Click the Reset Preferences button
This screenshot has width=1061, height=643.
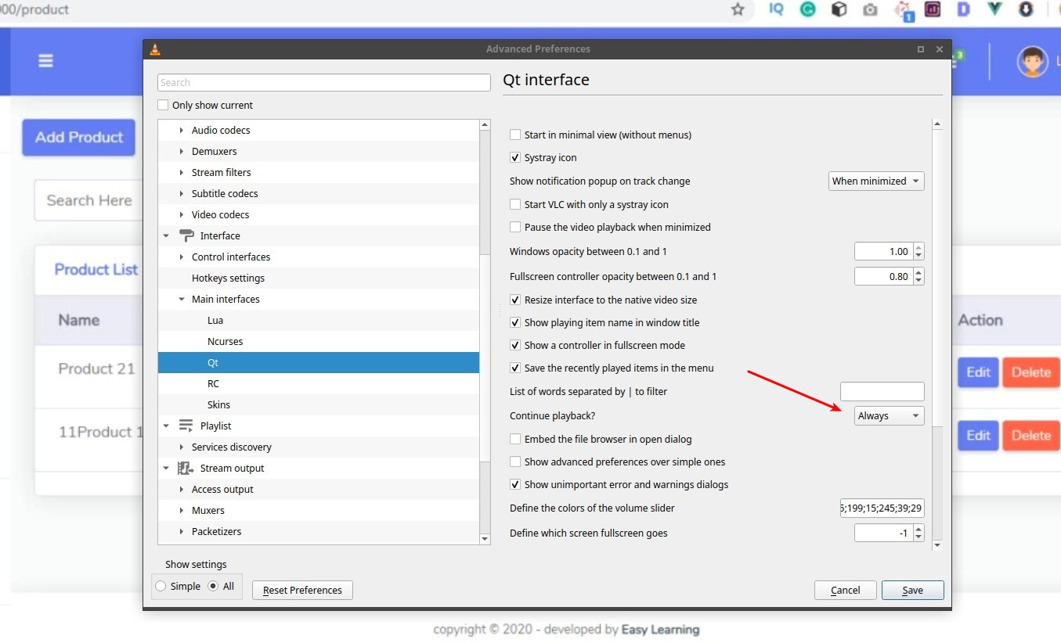point(302,590)
